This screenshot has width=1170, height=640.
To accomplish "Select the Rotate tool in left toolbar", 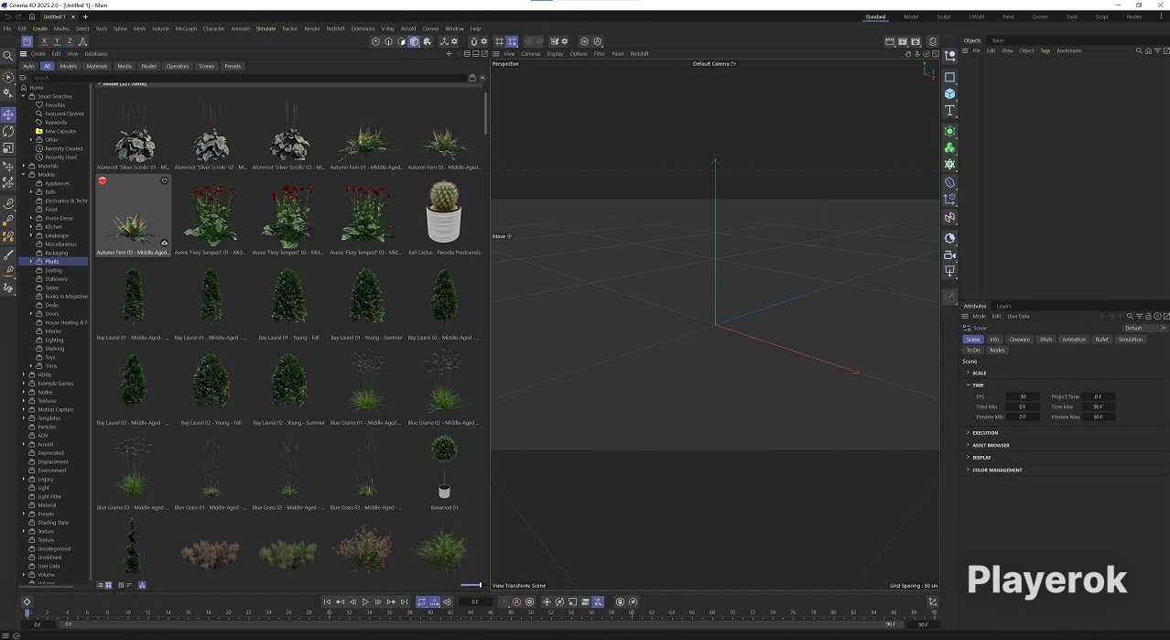I will coord(8,131).
